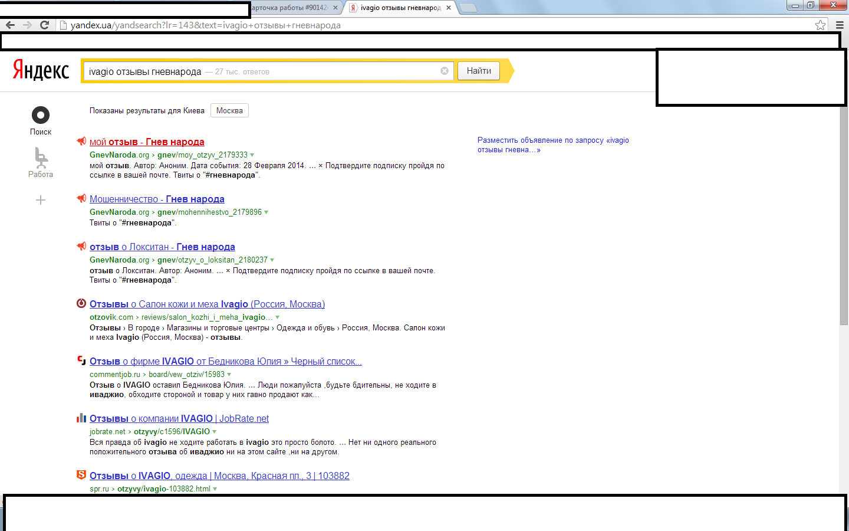Open отзыв о Локситан - Гнев народа
This screenshot has width=849, height=531.
click(x=162, y=247)
